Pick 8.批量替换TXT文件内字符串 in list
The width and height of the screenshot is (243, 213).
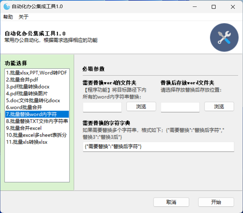(x=37, y=121)
